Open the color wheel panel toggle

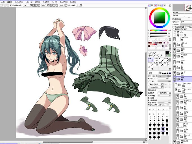tap(149, 5)
